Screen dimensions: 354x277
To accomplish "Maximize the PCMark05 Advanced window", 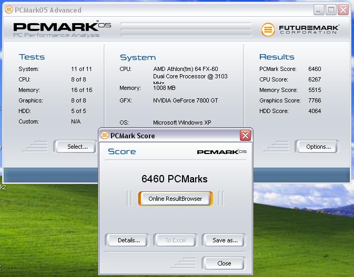I will click(331, 10).
